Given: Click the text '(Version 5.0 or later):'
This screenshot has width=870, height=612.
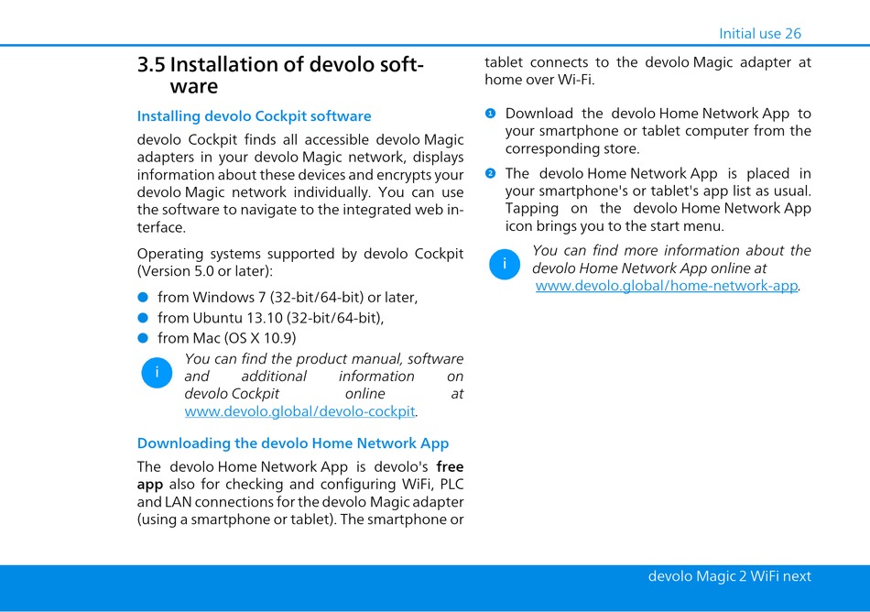Looking at the screenshot, I should pos(205,271).
